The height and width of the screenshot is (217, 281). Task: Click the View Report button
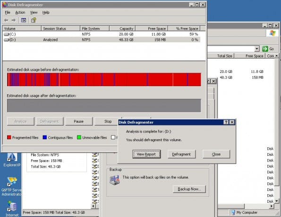point(146,154)
